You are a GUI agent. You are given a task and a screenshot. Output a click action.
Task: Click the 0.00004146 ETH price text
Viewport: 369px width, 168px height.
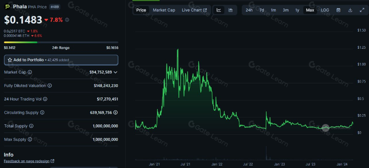16,36
